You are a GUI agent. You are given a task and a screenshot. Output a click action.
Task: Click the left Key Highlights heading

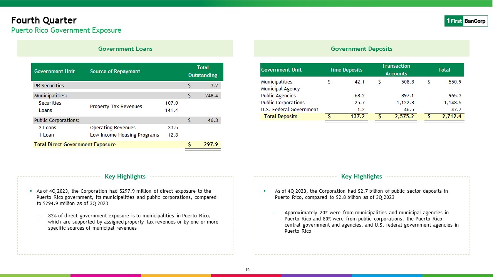[125, 176]
